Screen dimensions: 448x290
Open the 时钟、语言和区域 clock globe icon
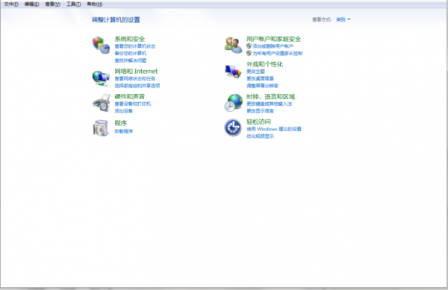coord(234,103)
